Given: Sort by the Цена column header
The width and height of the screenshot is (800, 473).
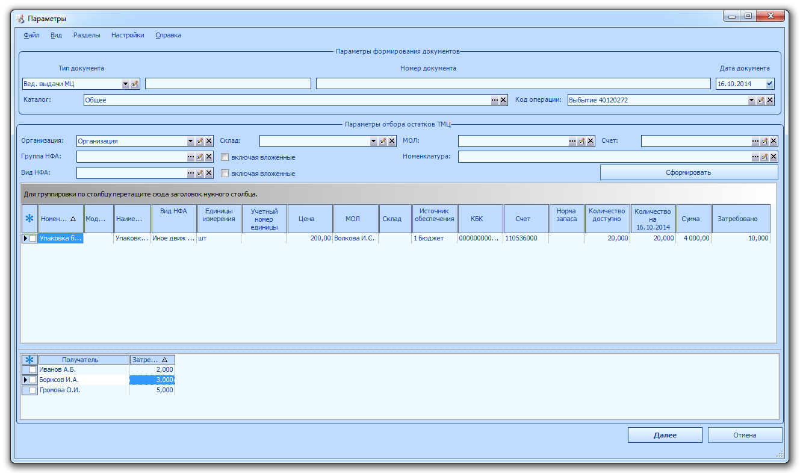Looking at the screenshot, I should [311, 219].
